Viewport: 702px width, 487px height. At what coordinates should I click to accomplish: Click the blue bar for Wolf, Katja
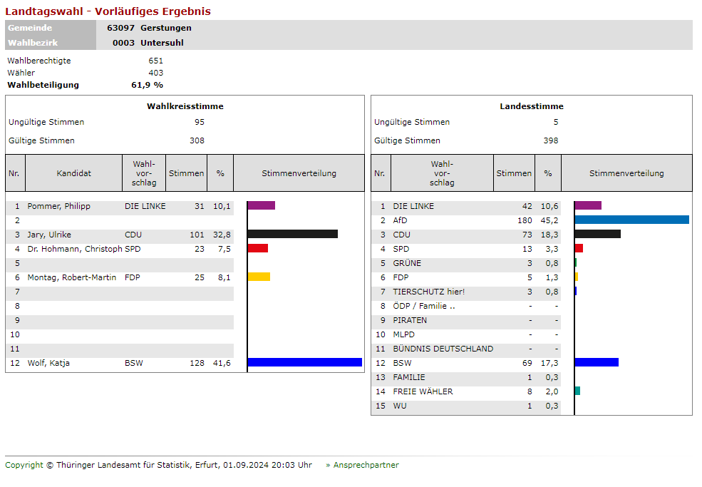pos(304,362)
